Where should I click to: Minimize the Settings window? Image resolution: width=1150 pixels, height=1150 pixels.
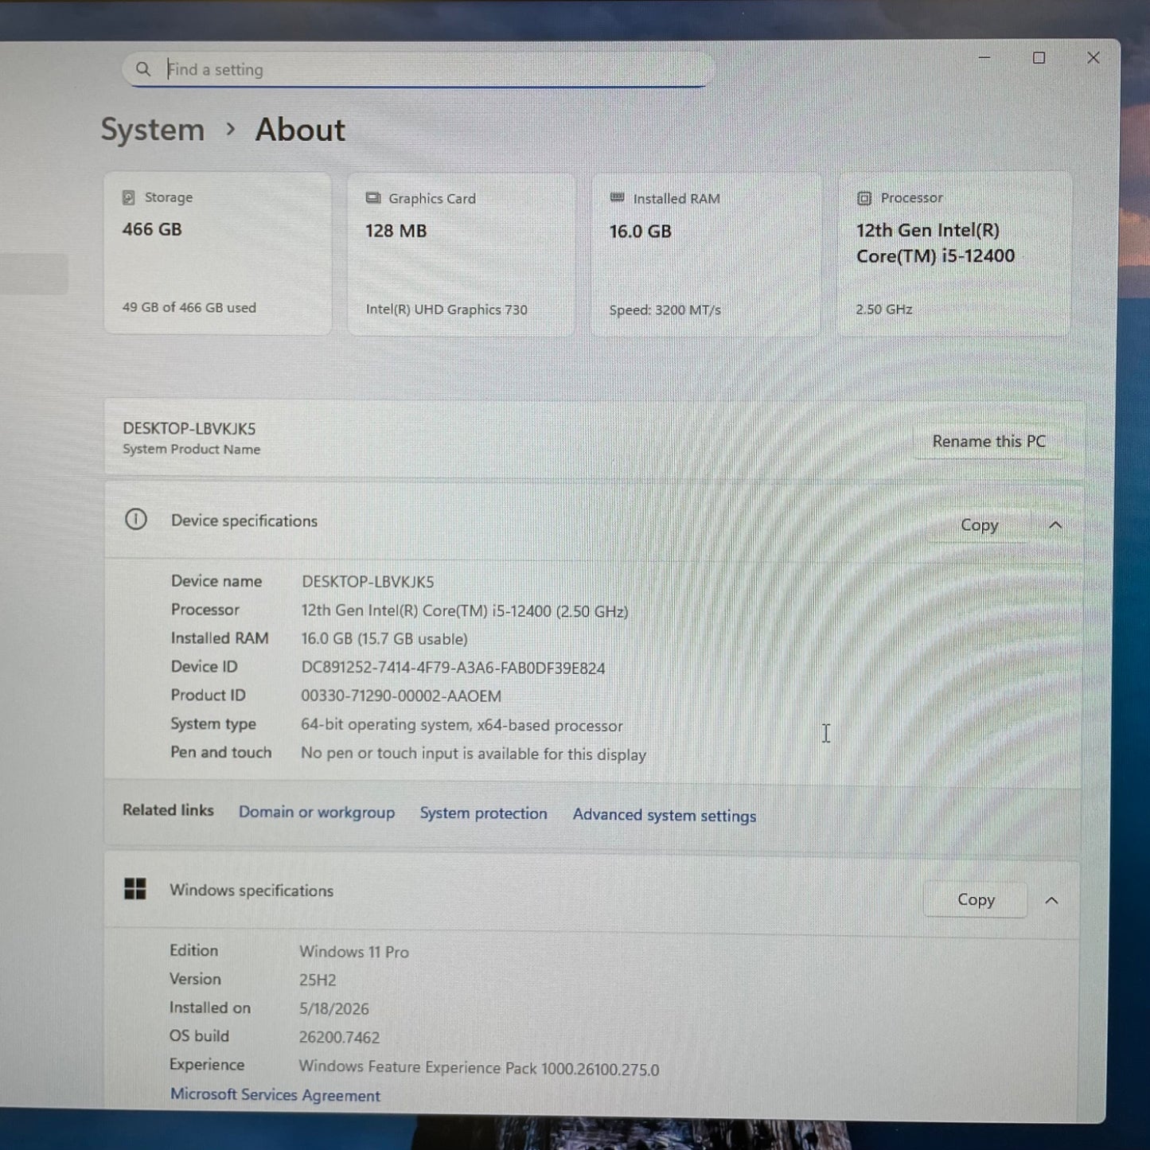tap(984, 57)
